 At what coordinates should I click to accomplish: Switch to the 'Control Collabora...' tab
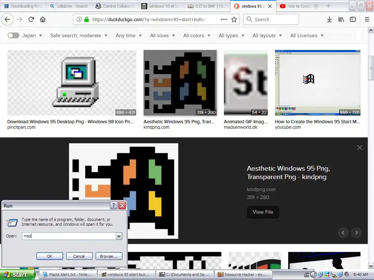pyautogui.click(x=115, y=6)
